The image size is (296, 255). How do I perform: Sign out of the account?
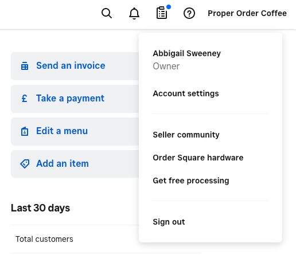169,222
